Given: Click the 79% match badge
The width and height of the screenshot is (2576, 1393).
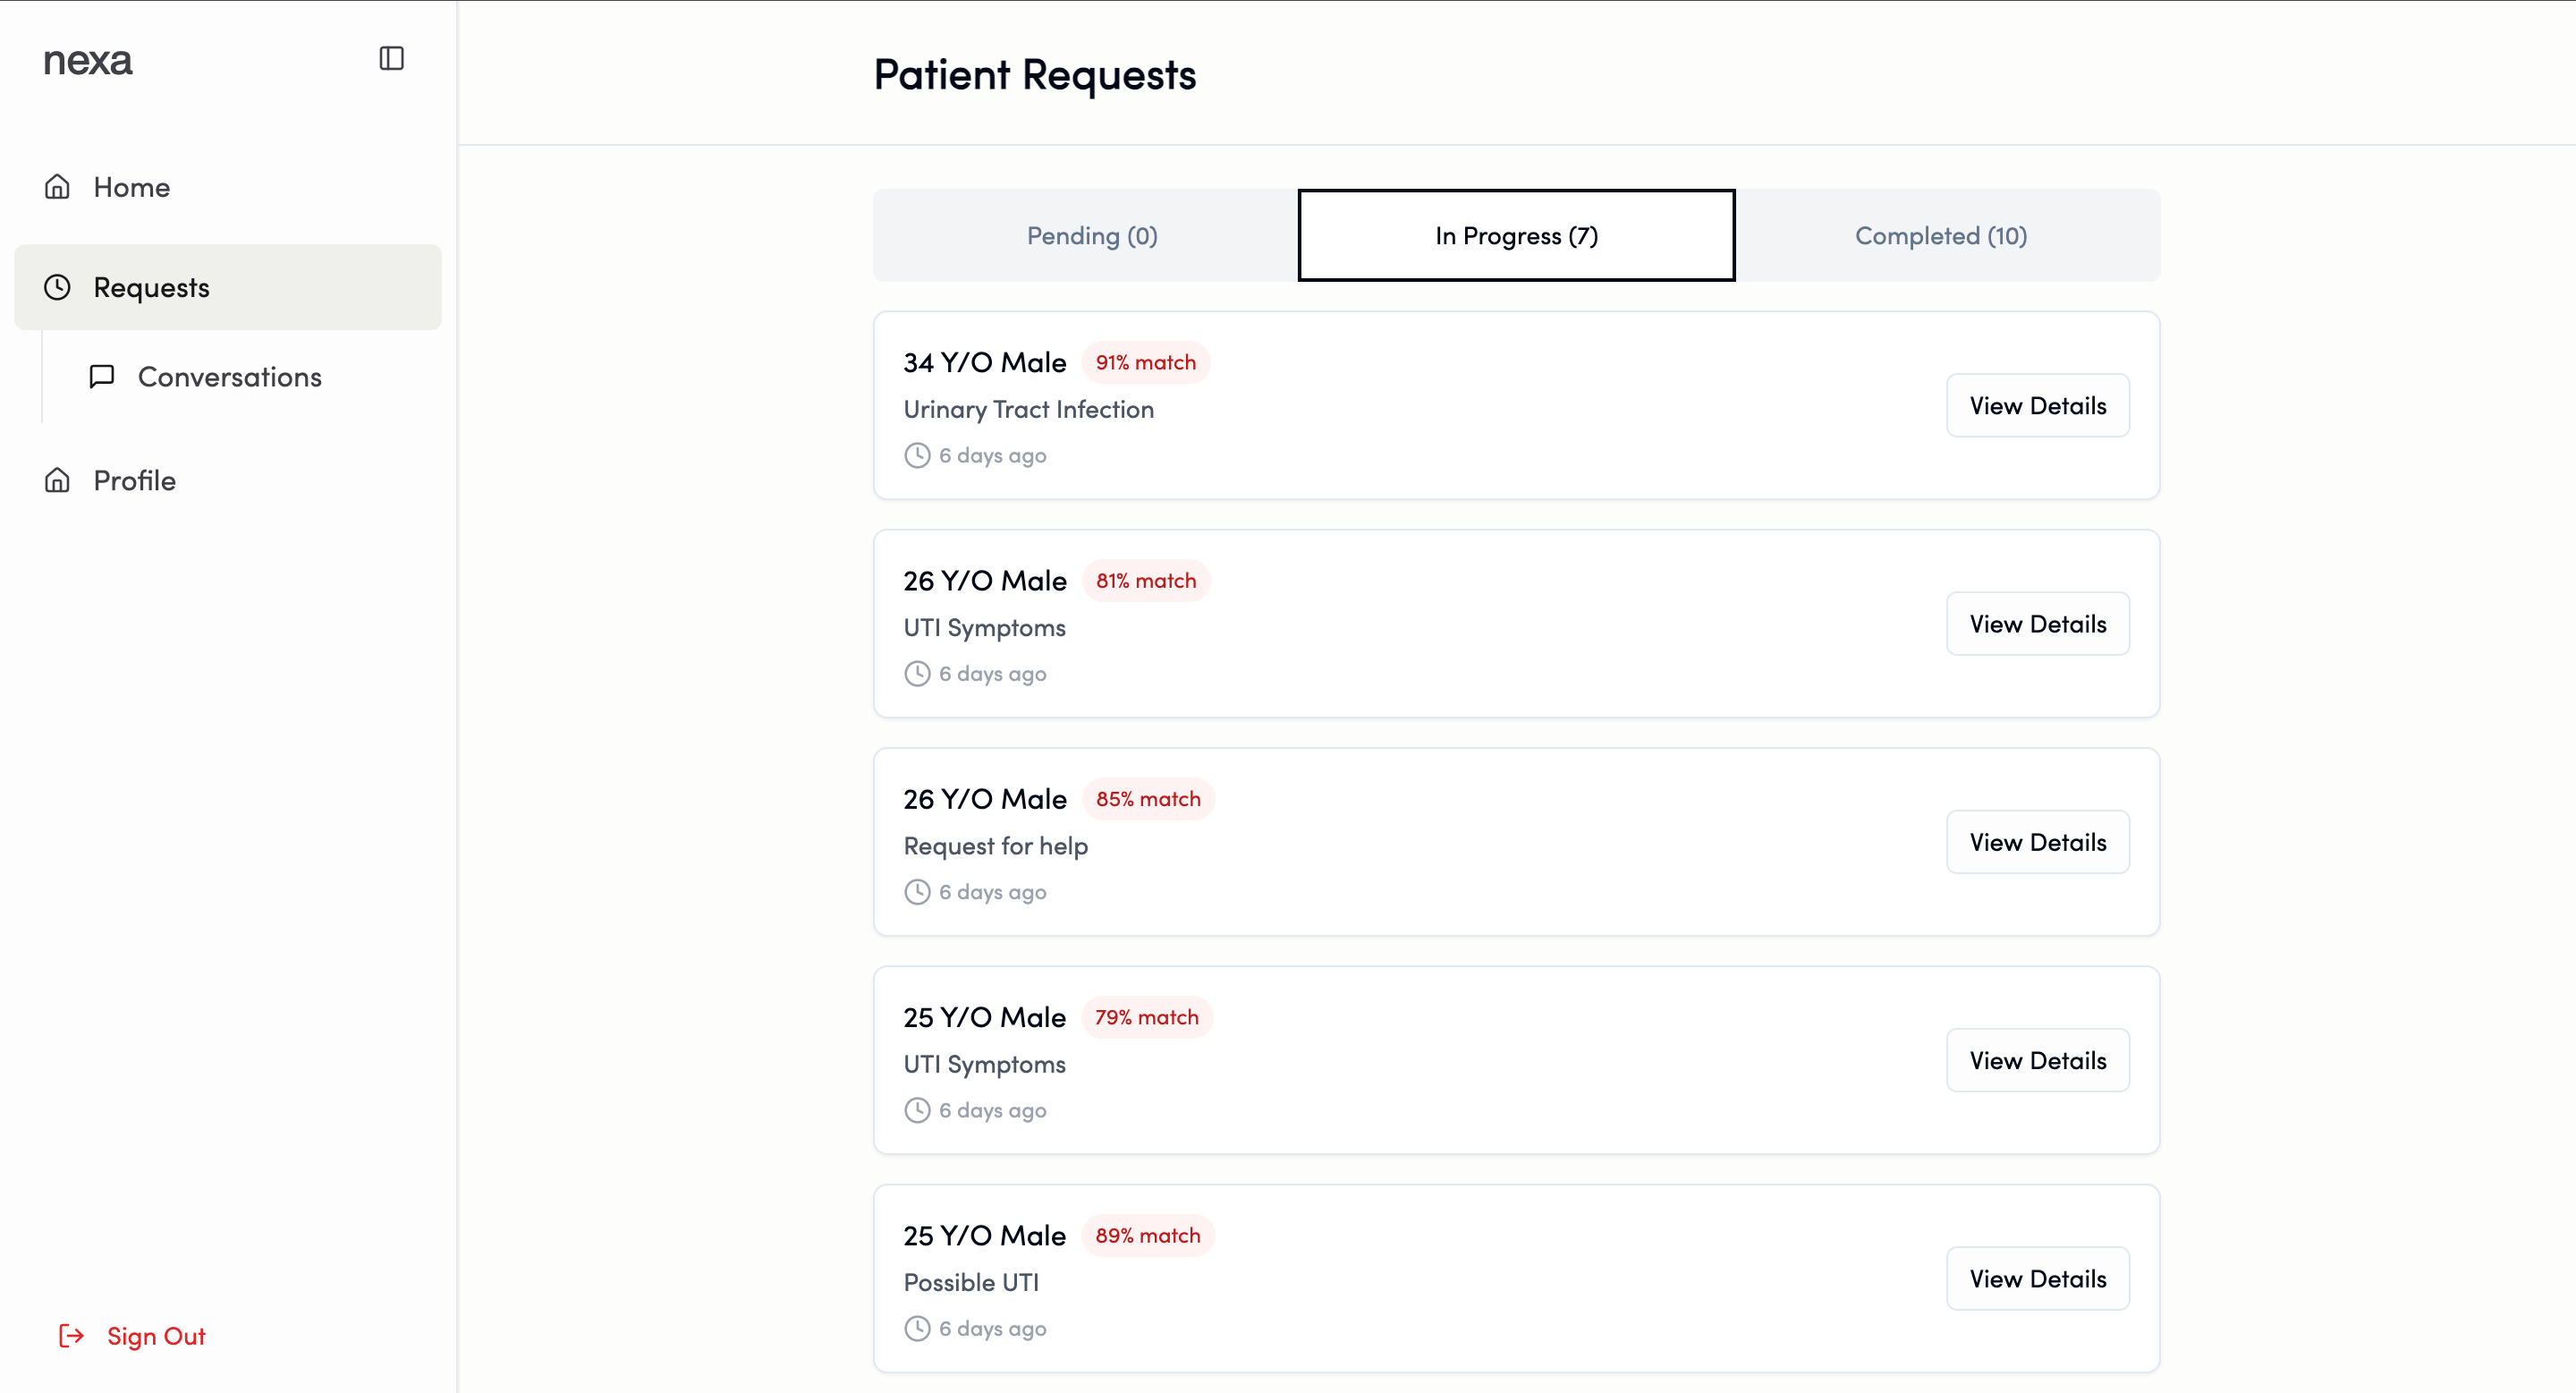Looking at the screenshot, I should click(1146, 1016).
